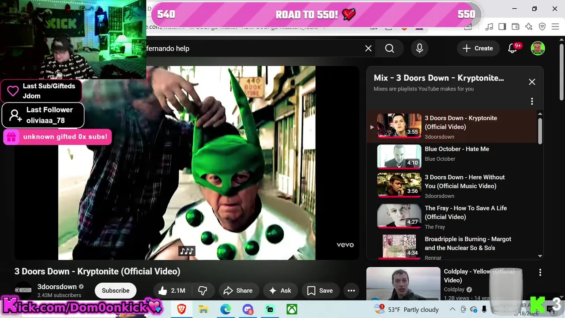
Task: Open the Create menu
Action: point(478,49)
